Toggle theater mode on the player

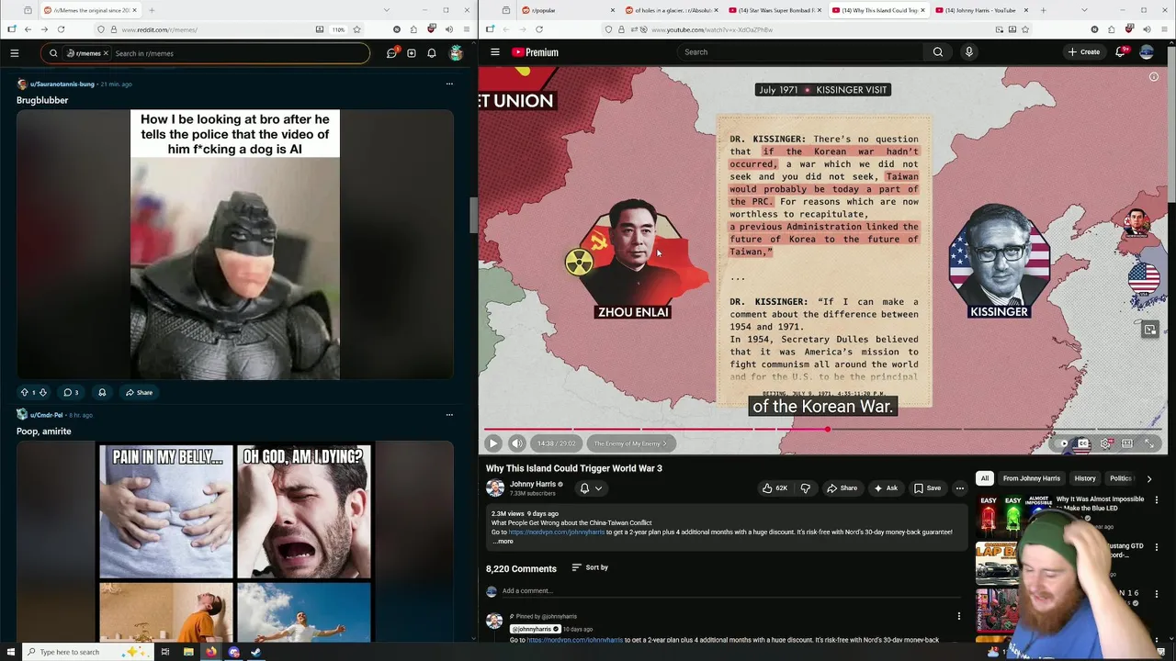point(1127,443)
